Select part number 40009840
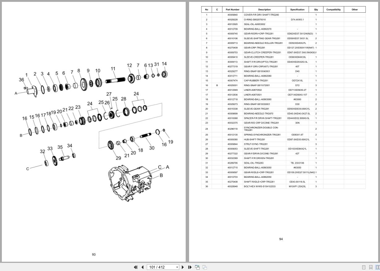 pos(233,15)
